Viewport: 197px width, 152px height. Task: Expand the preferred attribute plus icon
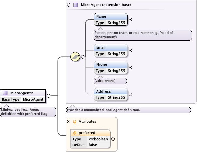click(113, 139)
